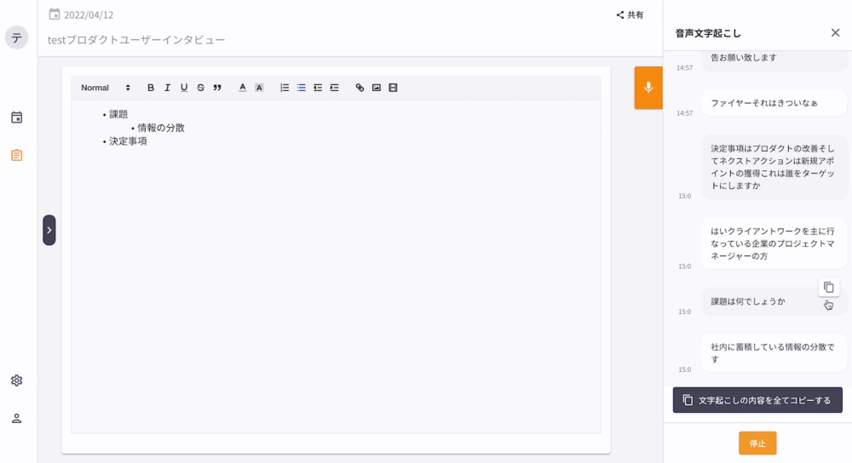Image resolution: width=852 pixels, height=463 pixels.
Task: Insert a hyperlink
Action: 360,88
